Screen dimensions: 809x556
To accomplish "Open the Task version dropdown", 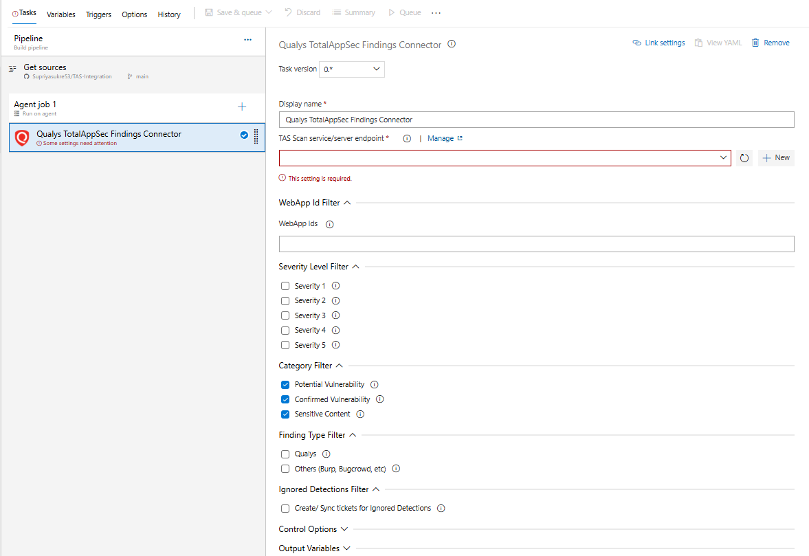I will pyautogui.click(x=352, y=69).
